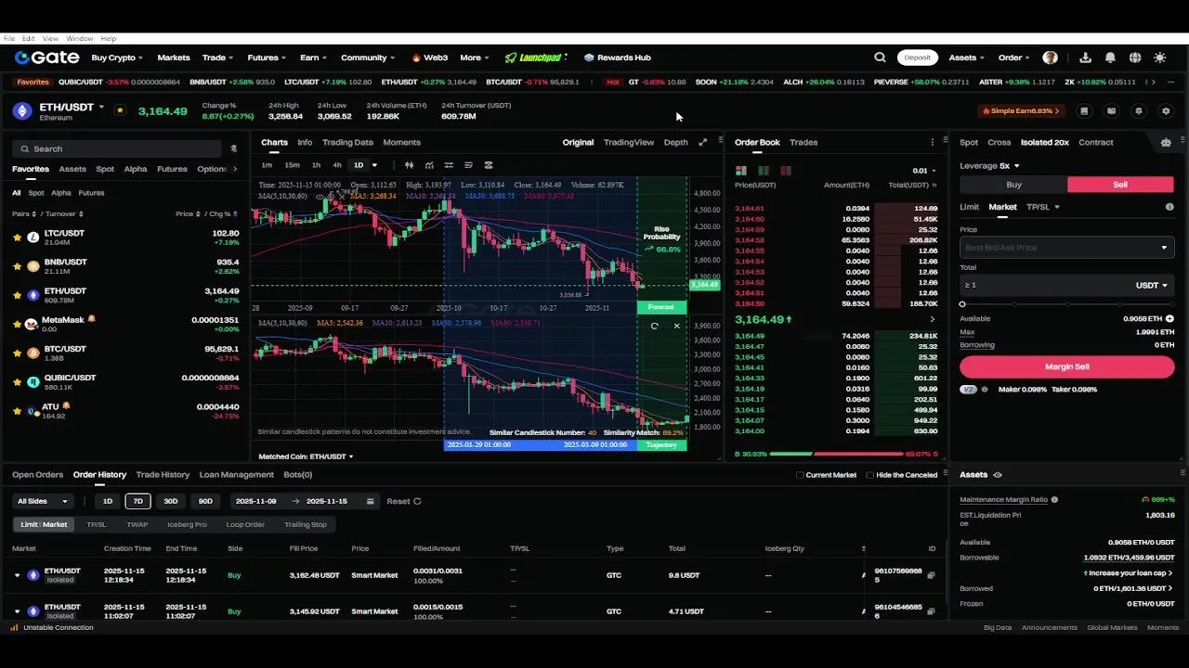
Task: Open the download app icon
Action: 1085,58
